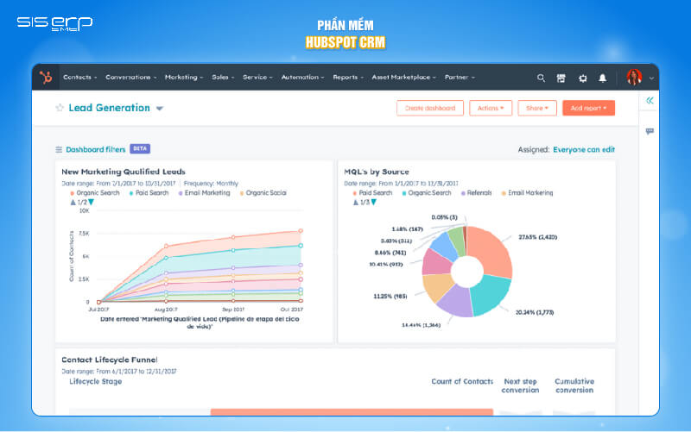Open the settings gear icon
Screen dimensions: 691x432
tap(582, 78)
